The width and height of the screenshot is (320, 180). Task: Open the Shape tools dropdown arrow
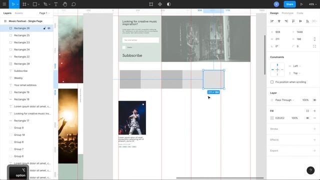pyautogui.click(x=39, y=4)
